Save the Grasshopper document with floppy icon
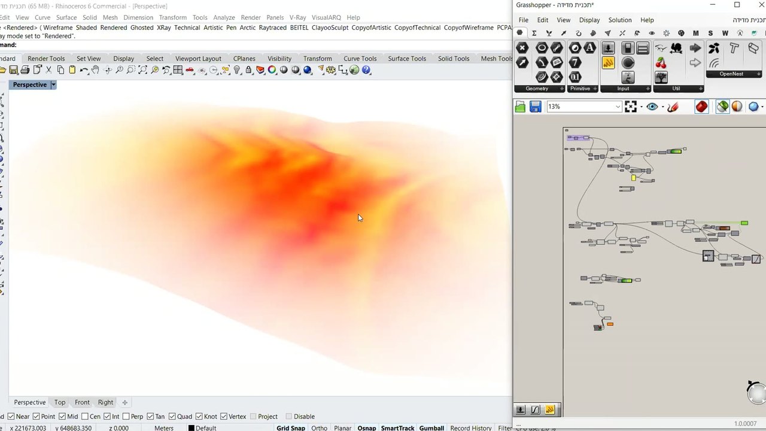Viewport: 766px width, 431px height. [536, 107]
